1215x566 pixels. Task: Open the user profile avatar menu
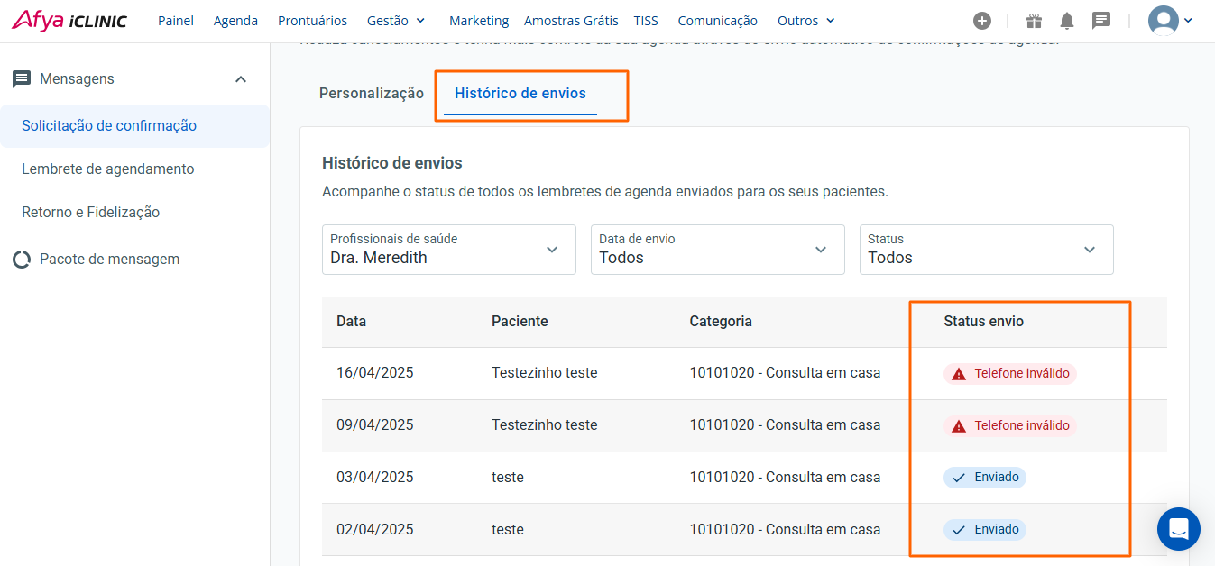click(x=1169, y=21)
